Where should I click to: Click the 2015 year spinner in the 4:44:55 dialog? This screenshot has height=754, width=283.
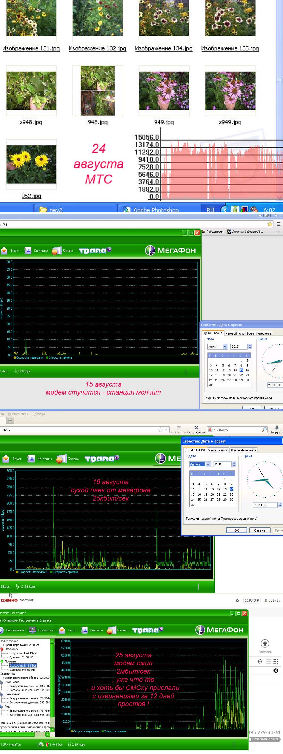(234, 464)
